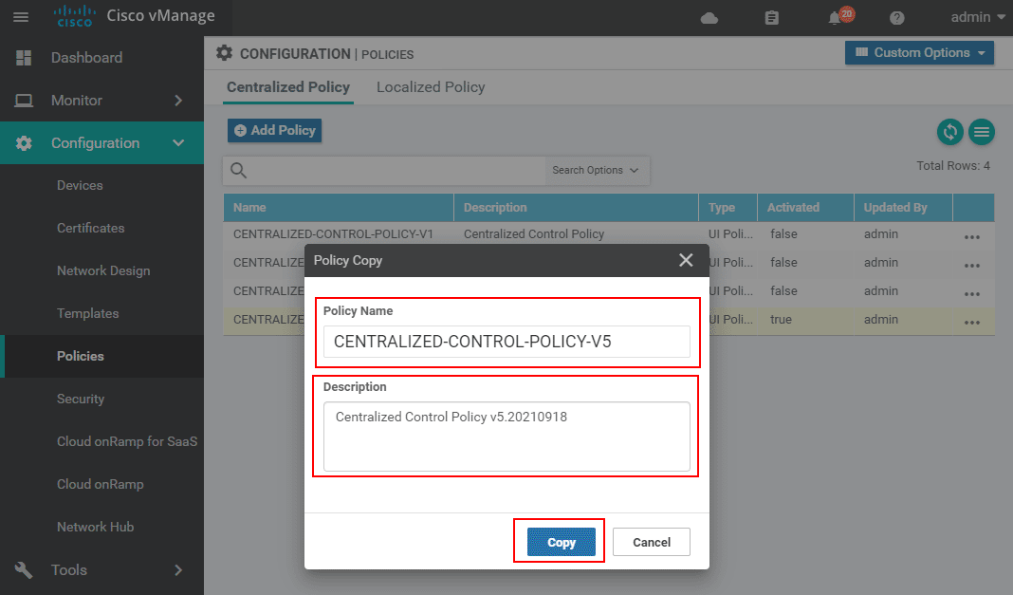Click the Cancel button

click(x=652, y=543)
